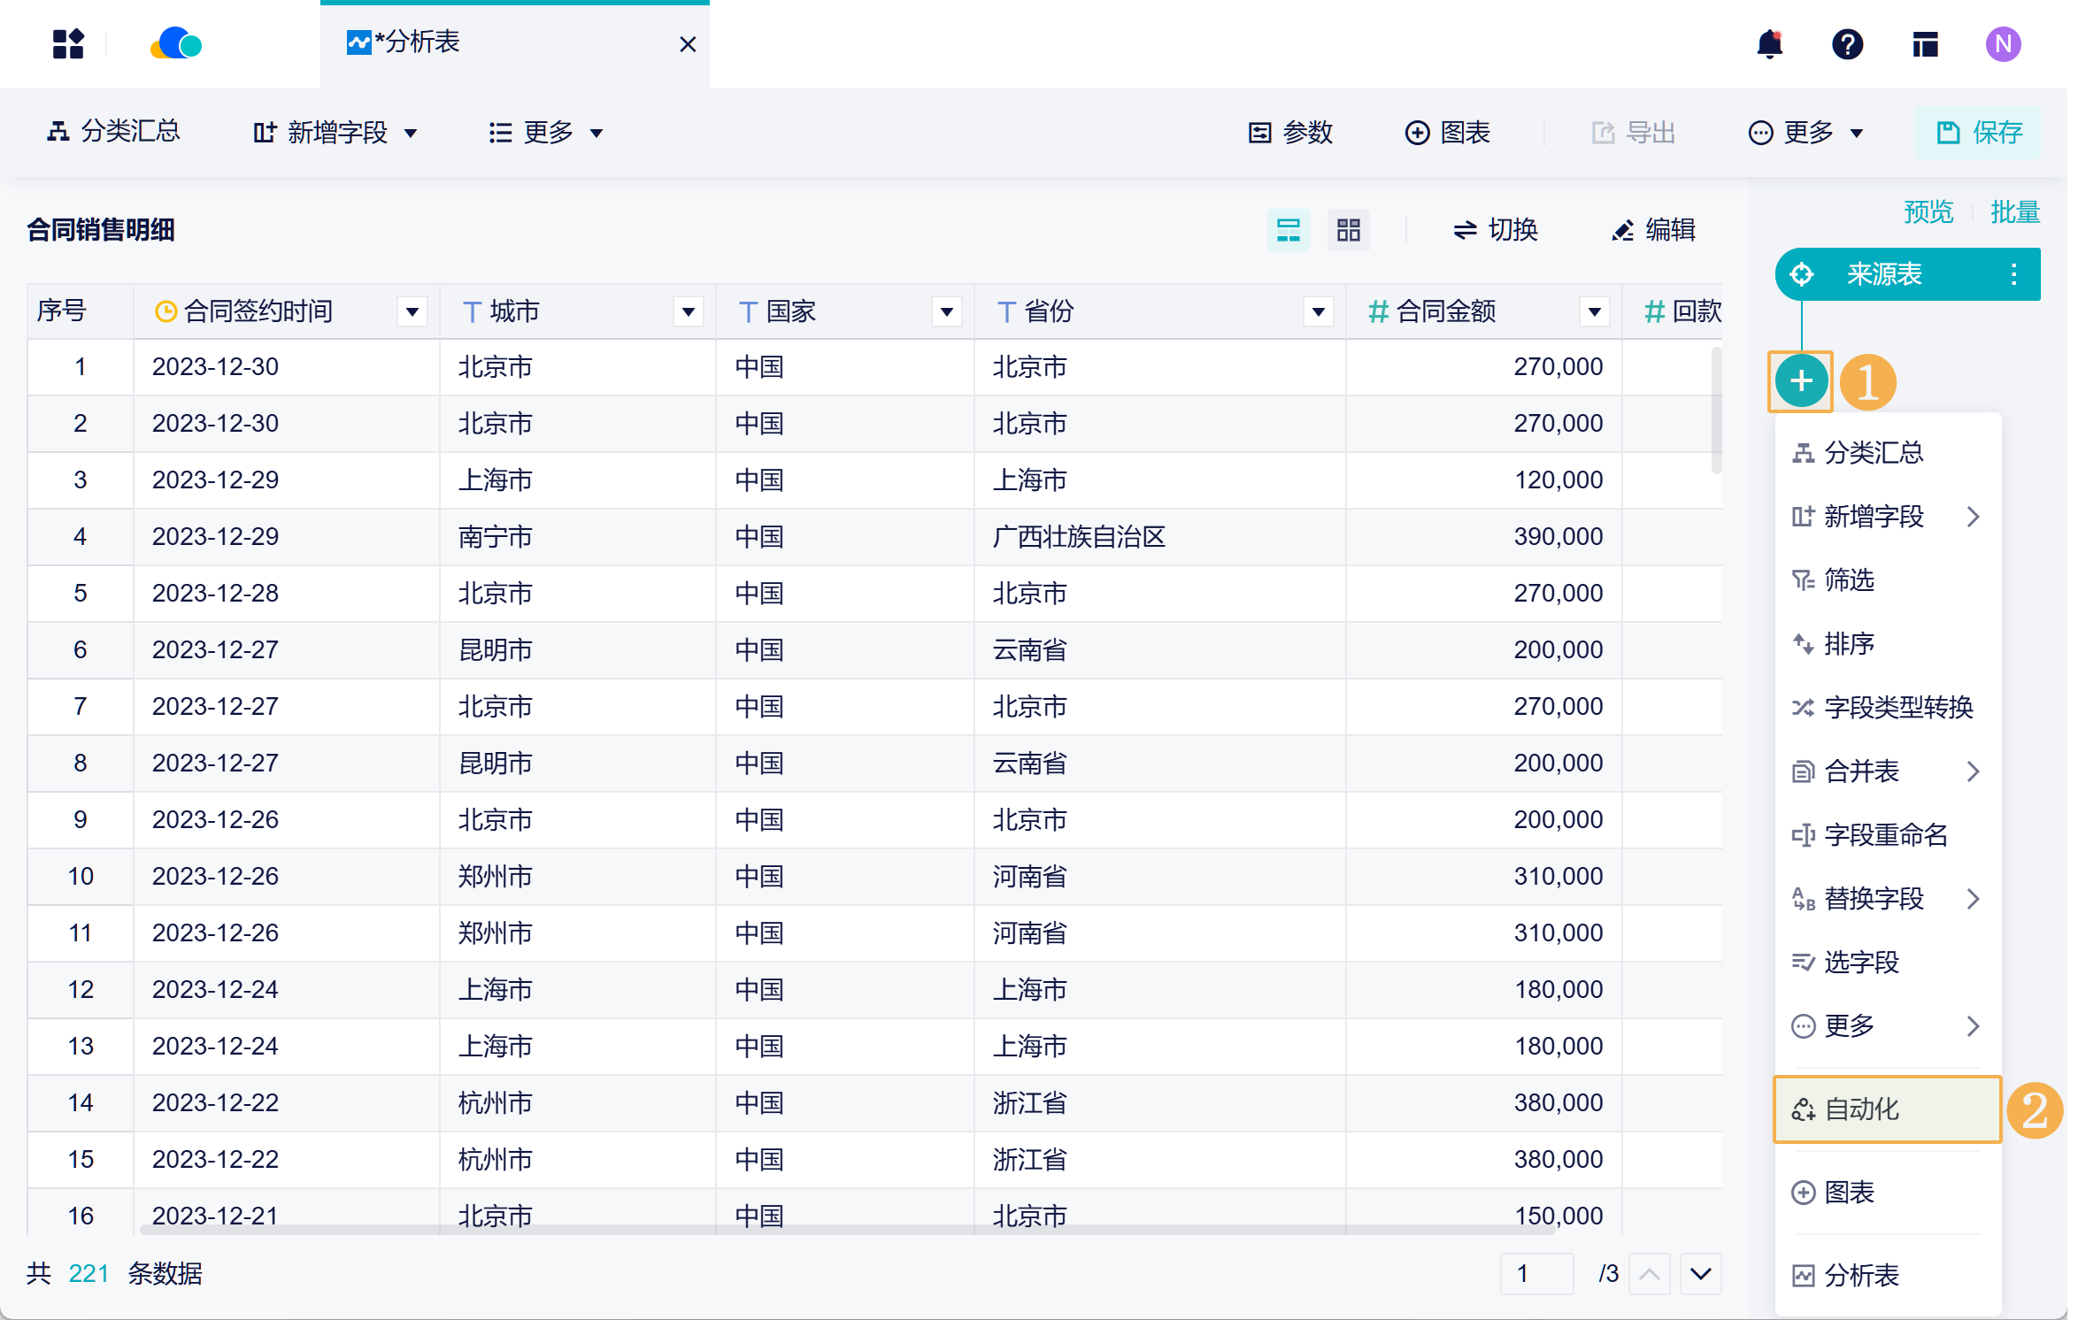Switch to grid card view toggle
This screenshot has width=2078, height=1320.
1348,230
